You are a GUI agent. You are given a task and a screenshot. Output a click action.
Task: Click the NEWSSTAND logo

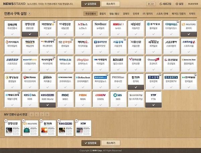(x=14, y=4)
